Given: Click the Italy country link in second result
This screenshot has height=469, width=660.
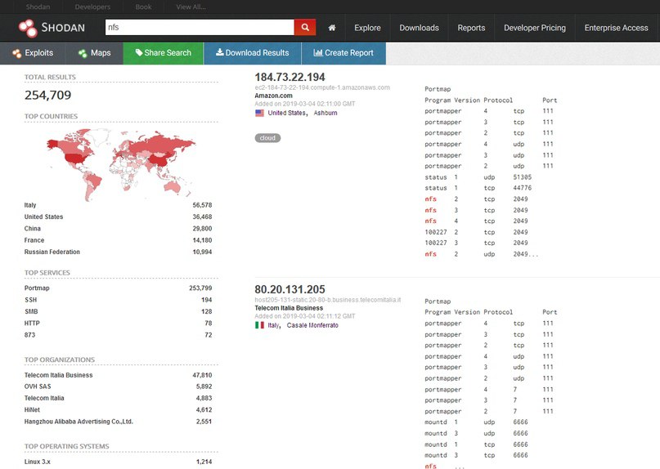Looking at the screenshot, I should point(274,325).
